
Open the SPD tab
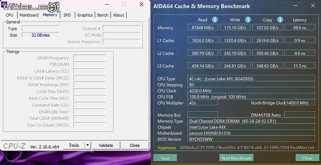[67, 15]
